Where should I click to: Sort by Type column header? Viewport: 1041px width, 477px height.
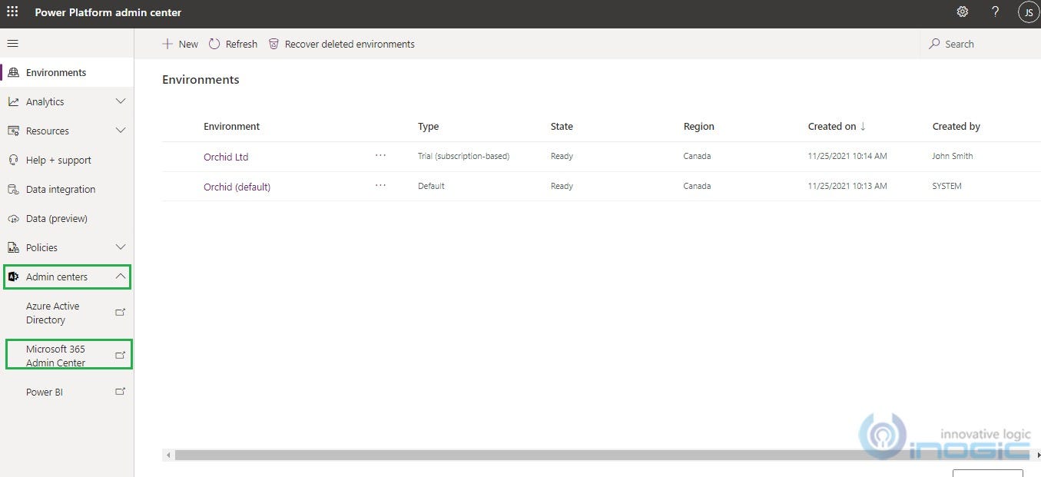[428, 126]
